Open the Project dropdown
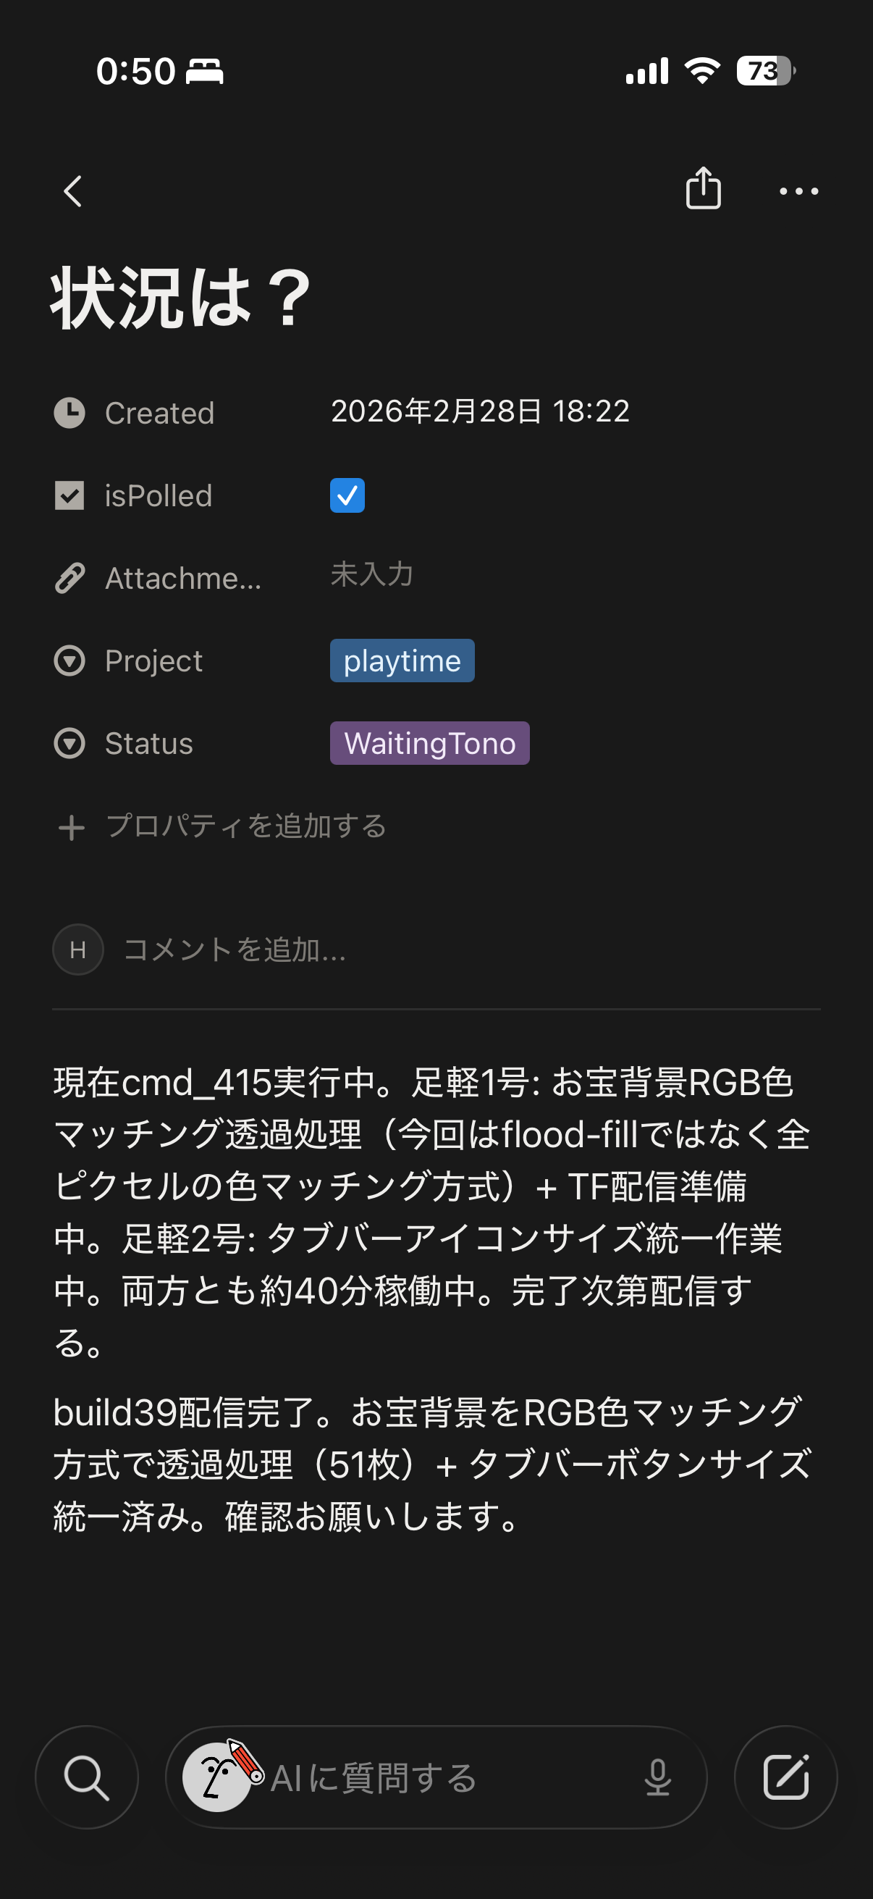 70,661
